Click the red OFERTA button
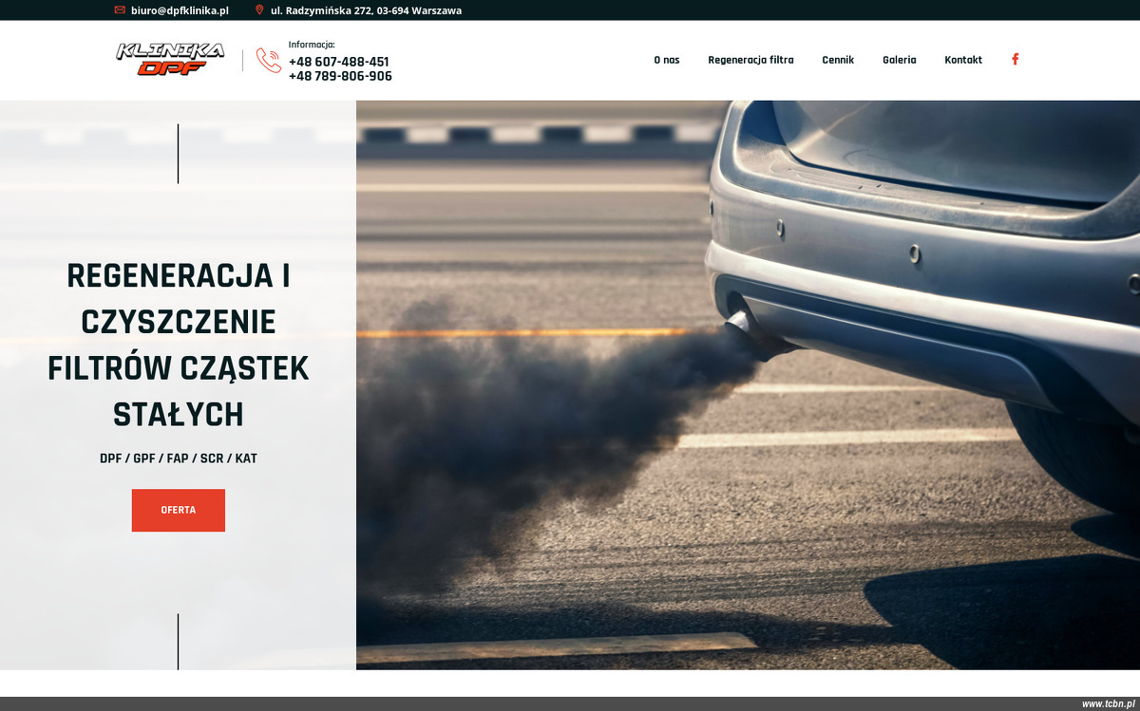The height and width of the screenshot is (711, 1140). pos(179,510)
